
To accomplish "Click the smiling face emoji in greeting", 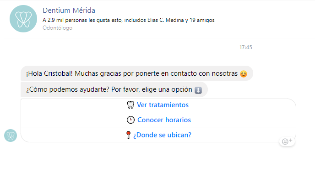I will coord(244,74).
